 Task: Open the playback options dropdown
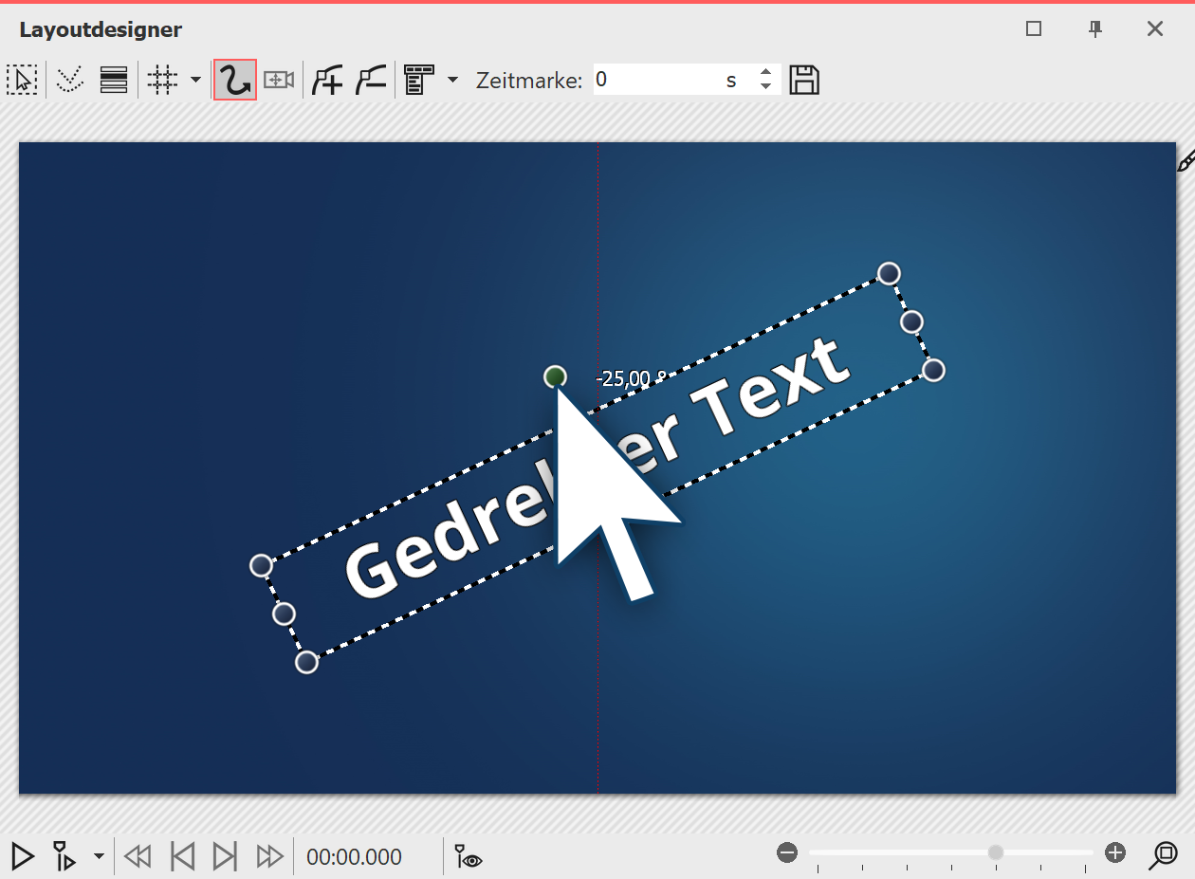[99, 856]
